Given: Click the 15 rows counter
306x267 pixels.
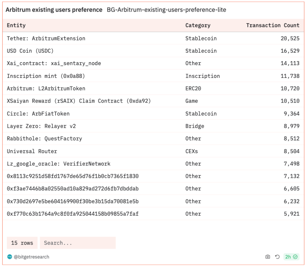Looking at the screenshot, I should pyautogui.click(x=22, y=243).
